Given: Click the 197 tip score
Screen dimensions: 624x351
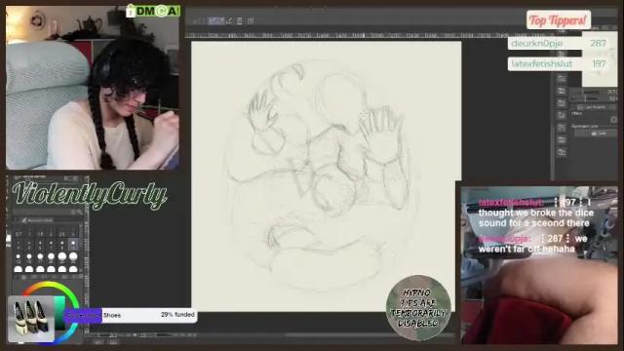Looking at the screenshot, I should click(x=599, y=63).
